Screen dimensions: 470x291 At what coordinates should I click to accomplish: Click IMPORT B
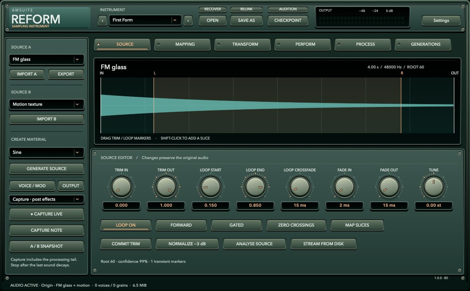47,119
